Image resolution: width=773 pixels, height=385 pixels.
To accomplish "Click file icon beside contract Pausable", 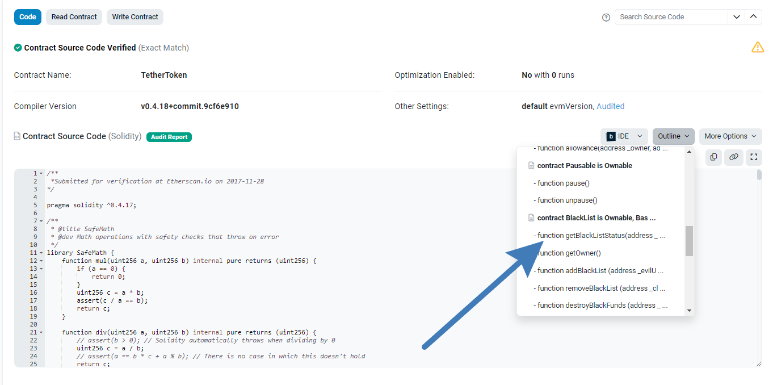I will point(531,166).
